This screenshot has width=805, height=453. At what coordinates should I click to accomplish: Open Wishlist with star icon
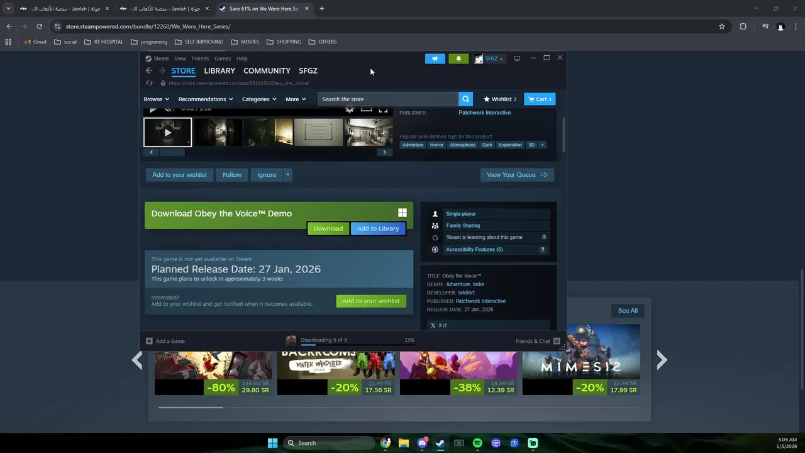point(500,99)
